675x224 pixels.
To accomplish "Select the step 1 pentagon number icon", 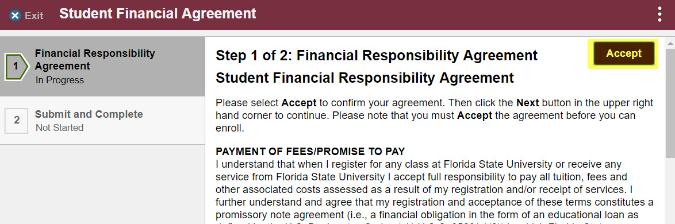I will click(x=17, y=67).
